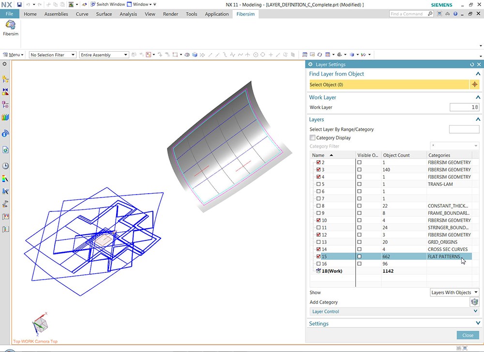Screen dimensions: 484x352
Task: Click the Add Category icon in Layer Settings
Action: (475, 302)
